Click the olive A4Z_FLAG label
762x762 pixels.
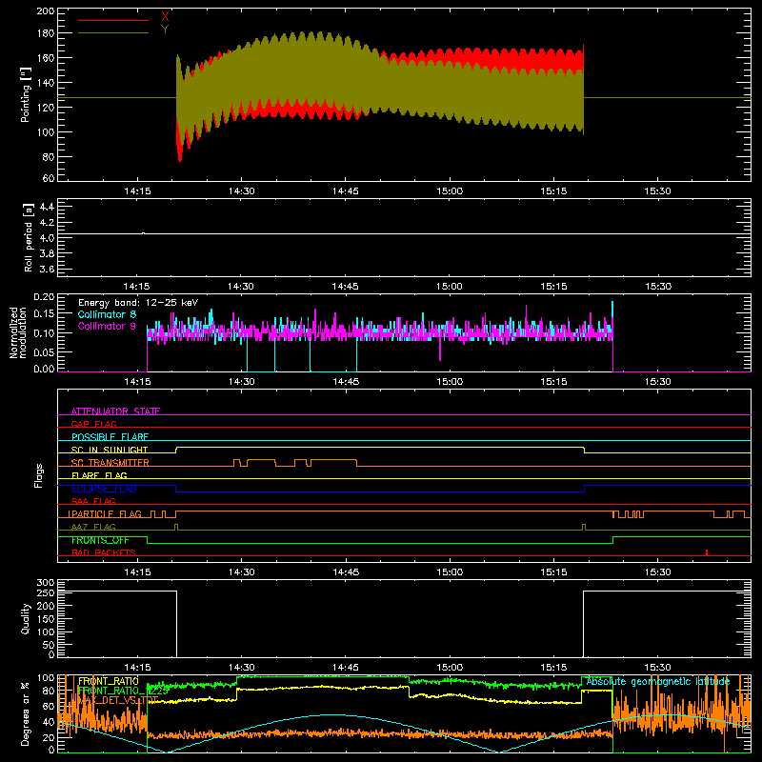click(93, 527)
